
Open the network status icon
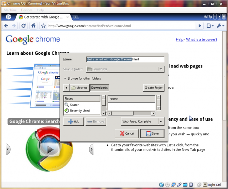tap(219, 17)
